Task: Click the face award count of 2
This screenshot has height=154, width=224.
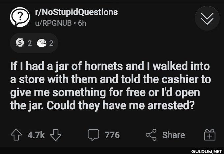Action: (x=50, y=42)
